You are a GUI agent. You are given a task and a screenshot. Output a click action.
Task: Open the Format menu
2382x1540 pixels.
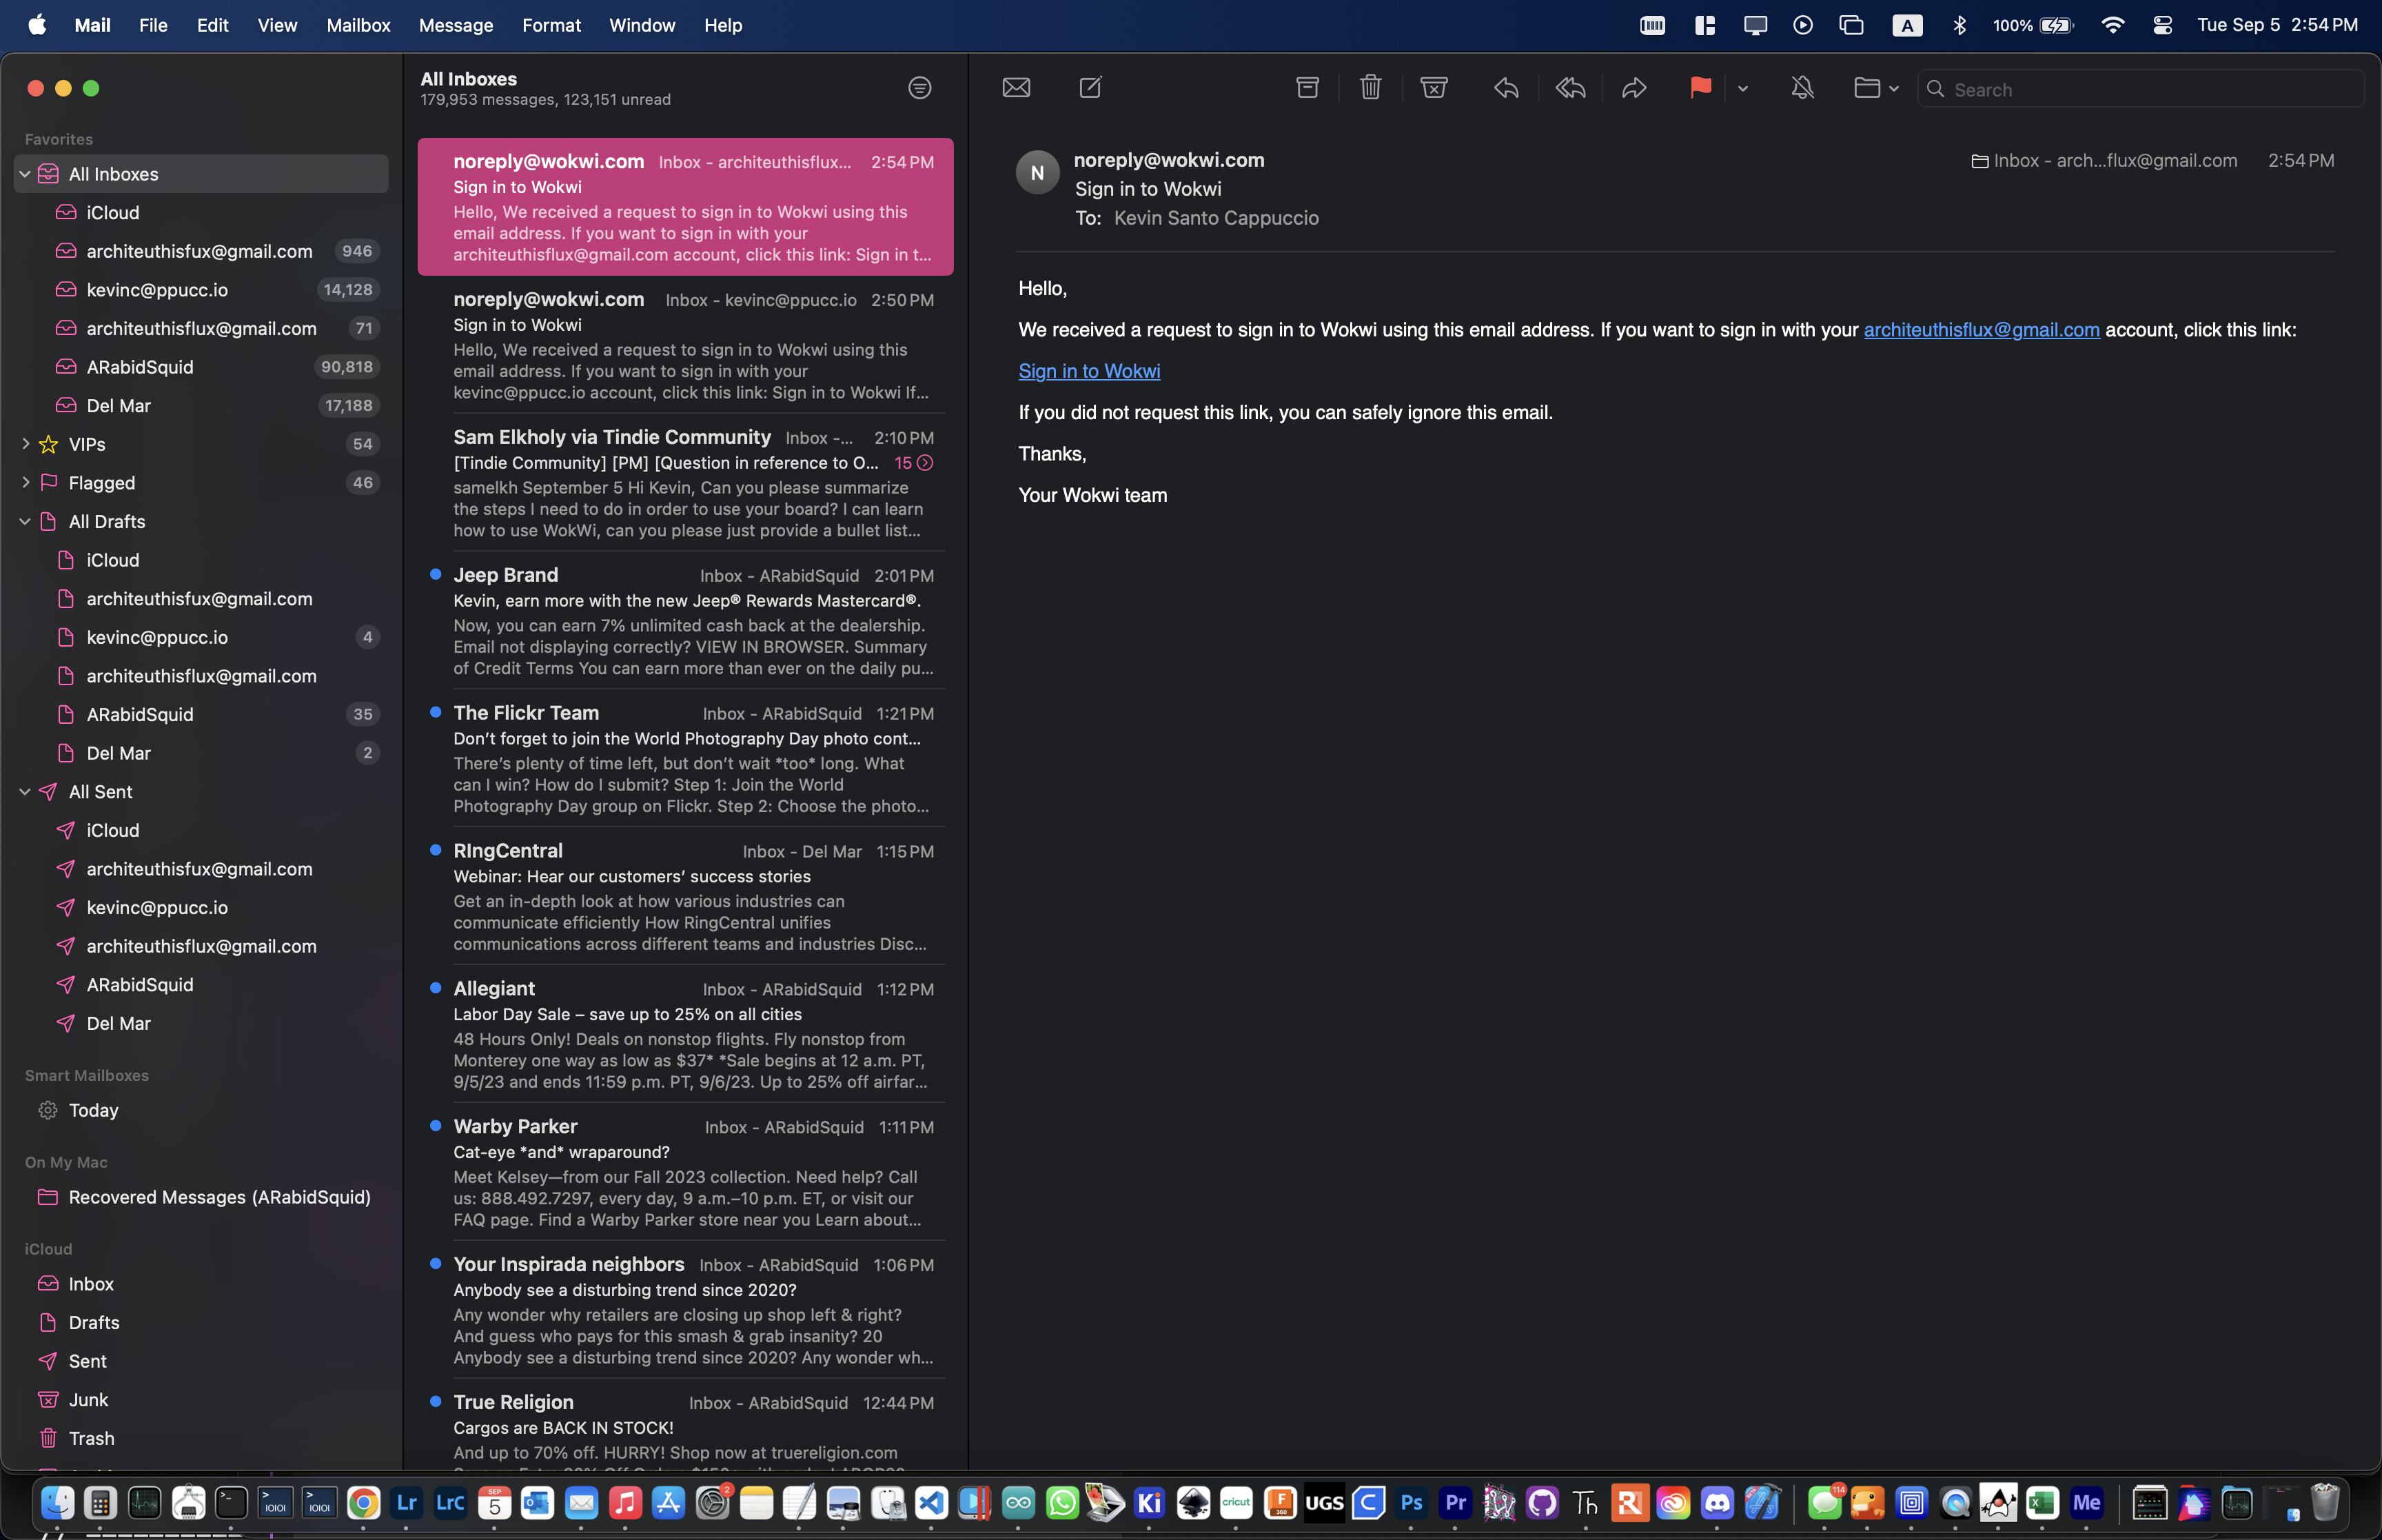[551, 25]
